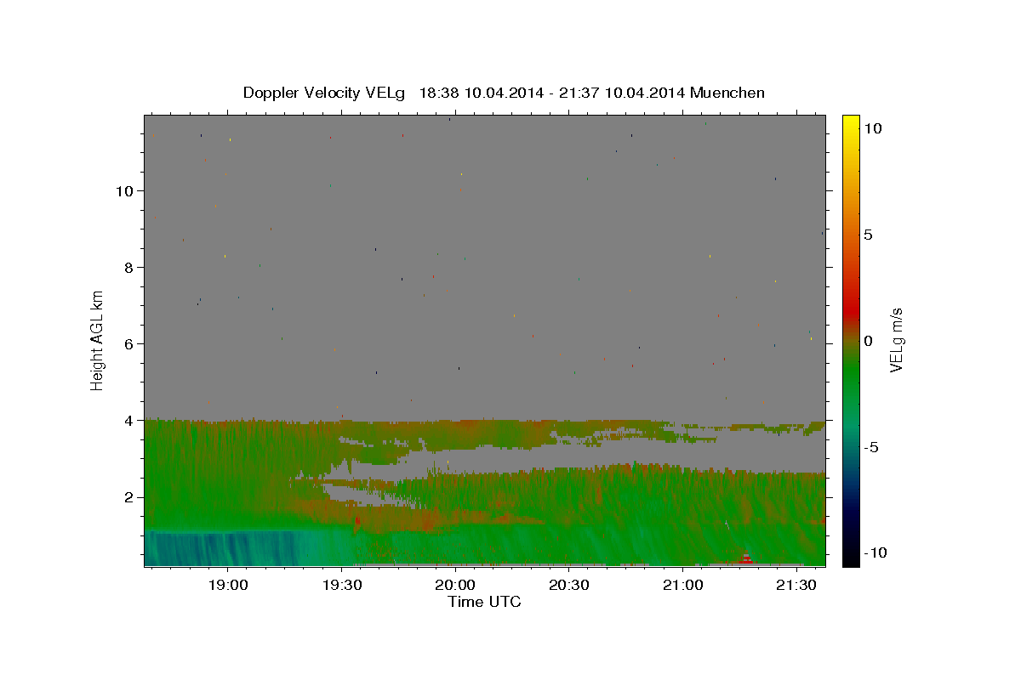Screen dimensions: 1021x680
Task: Click the plot title 'Doppler Velocity VELg'
Action: coord(325,93)
